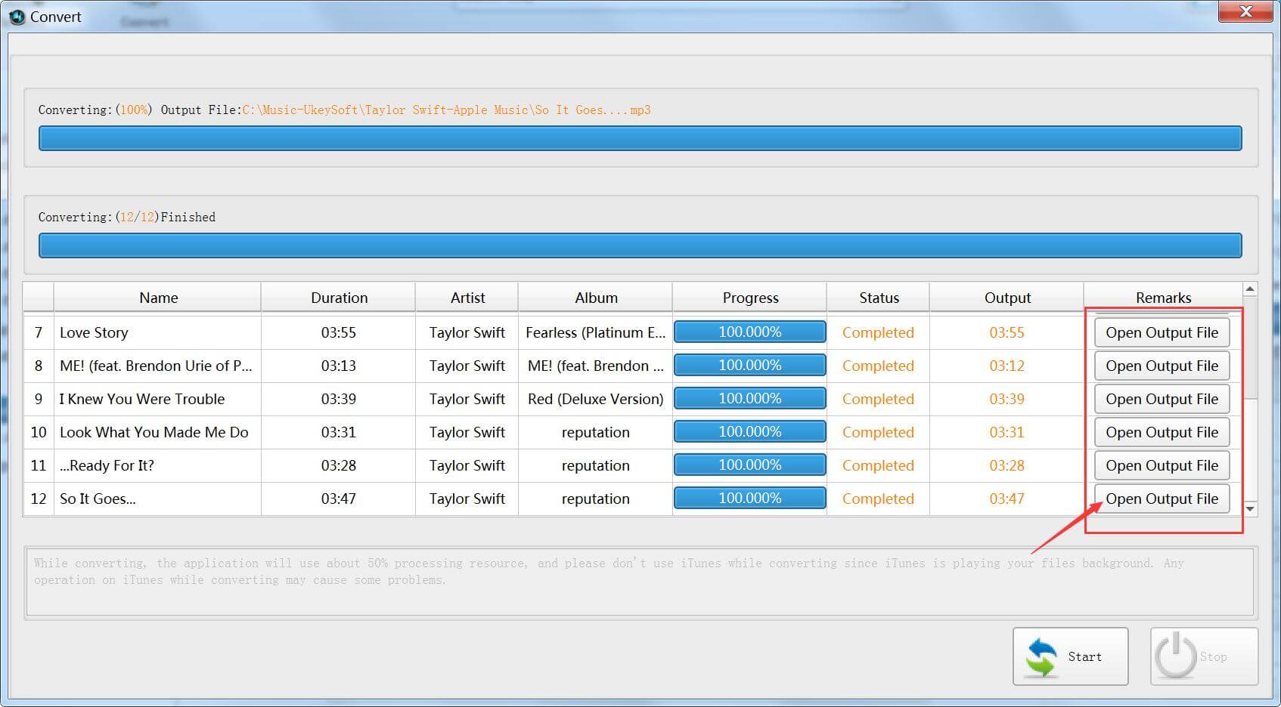Click the conversion notice text box
The image size is (1281, 707).
(x=640, y=582)
